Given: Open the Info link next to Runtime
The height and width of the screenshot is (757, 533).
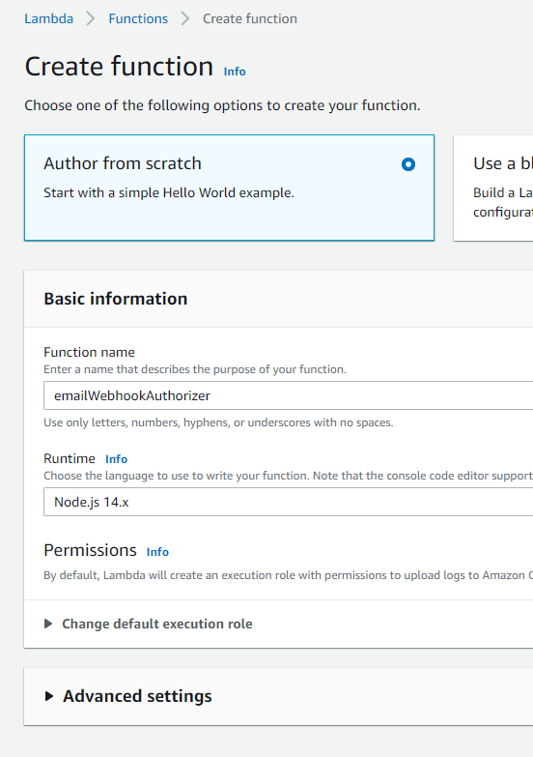Looking at the screenshot, I should point(116,459).
